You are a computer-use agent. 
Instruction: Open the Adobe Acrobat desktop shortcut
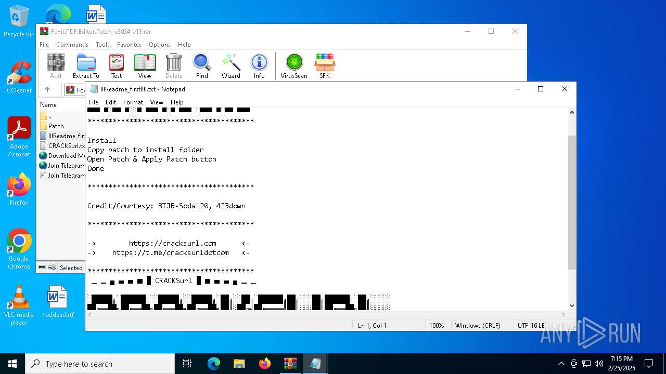point(19,137)
